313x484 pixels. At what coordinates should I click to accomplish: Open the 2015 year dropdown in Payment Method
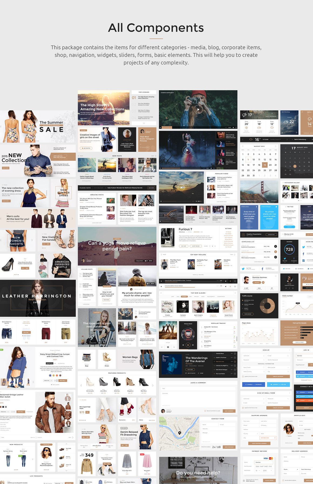[x=267, y=470]
